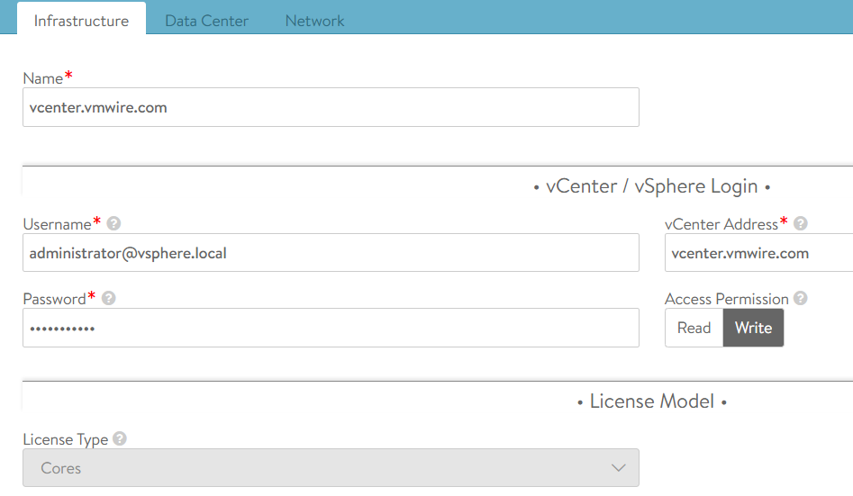Click the vCenter Address help icon
Screen dimensions: 853x496
800,224
